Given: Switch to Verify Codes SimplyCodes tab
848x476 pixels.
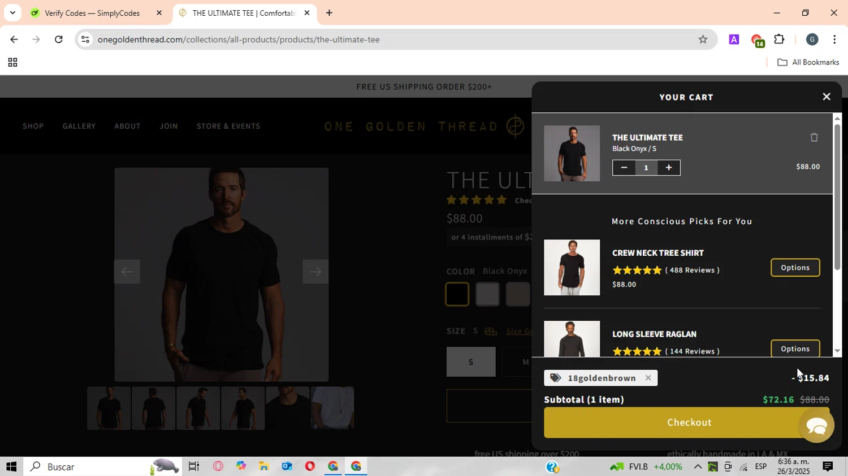Looking at the screenshot, I should 92,13.
